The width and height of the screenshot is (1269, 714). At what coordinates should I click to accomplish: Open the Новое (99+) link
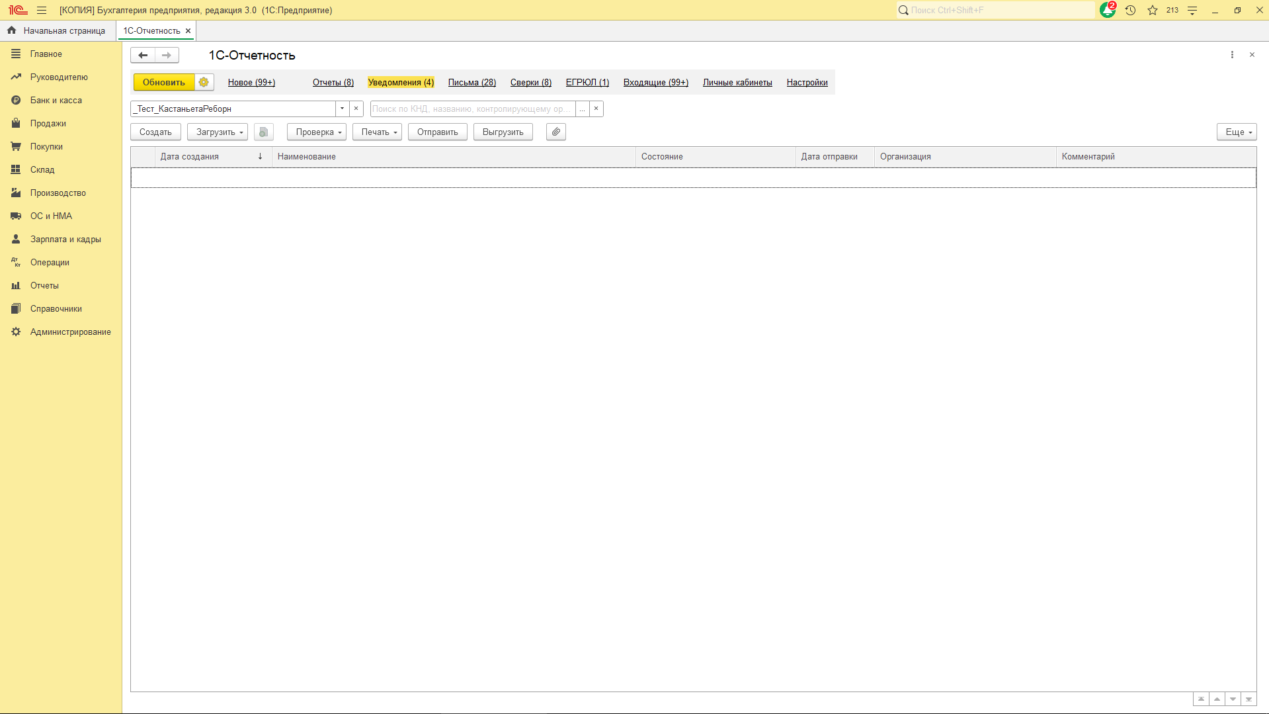point(251,82)
